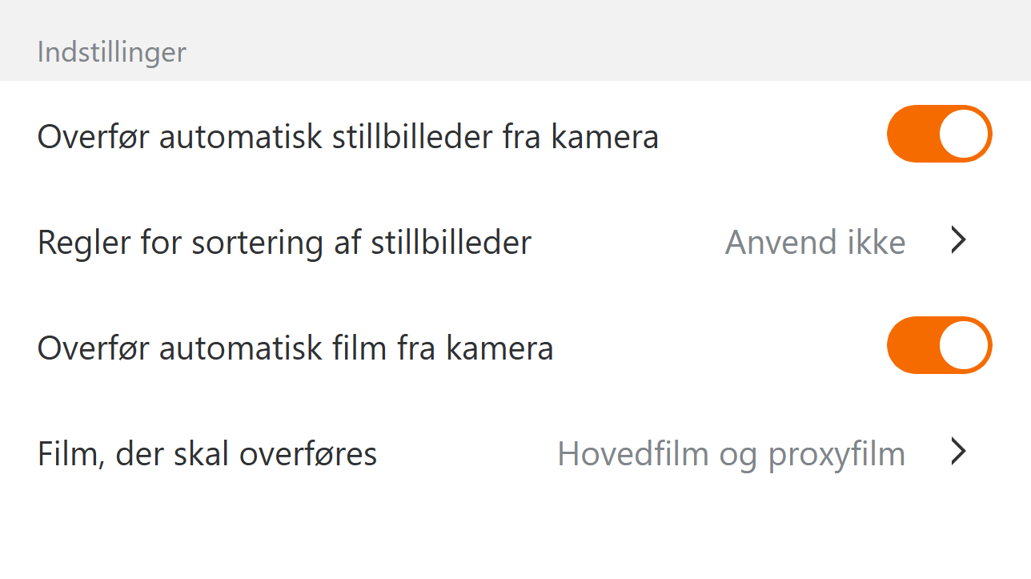Click orange track of film toggle

(909, 346)
